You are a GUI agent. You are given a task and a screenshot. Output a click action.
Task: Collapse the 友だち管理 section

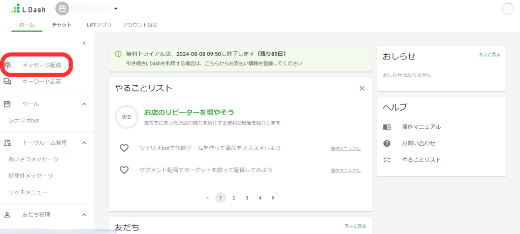pos(84,215)
